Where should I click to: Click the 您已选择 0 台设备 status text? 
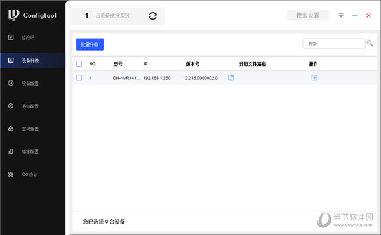(x=104, y=222)
